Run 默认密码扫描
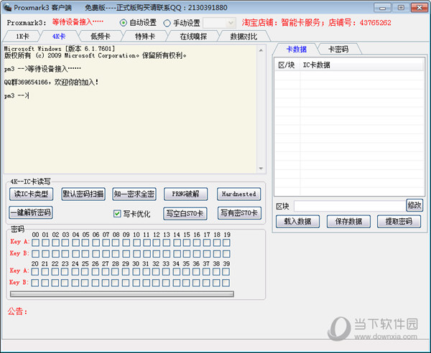This screenshot has width=431, height=353. click(x=83, y=194)
